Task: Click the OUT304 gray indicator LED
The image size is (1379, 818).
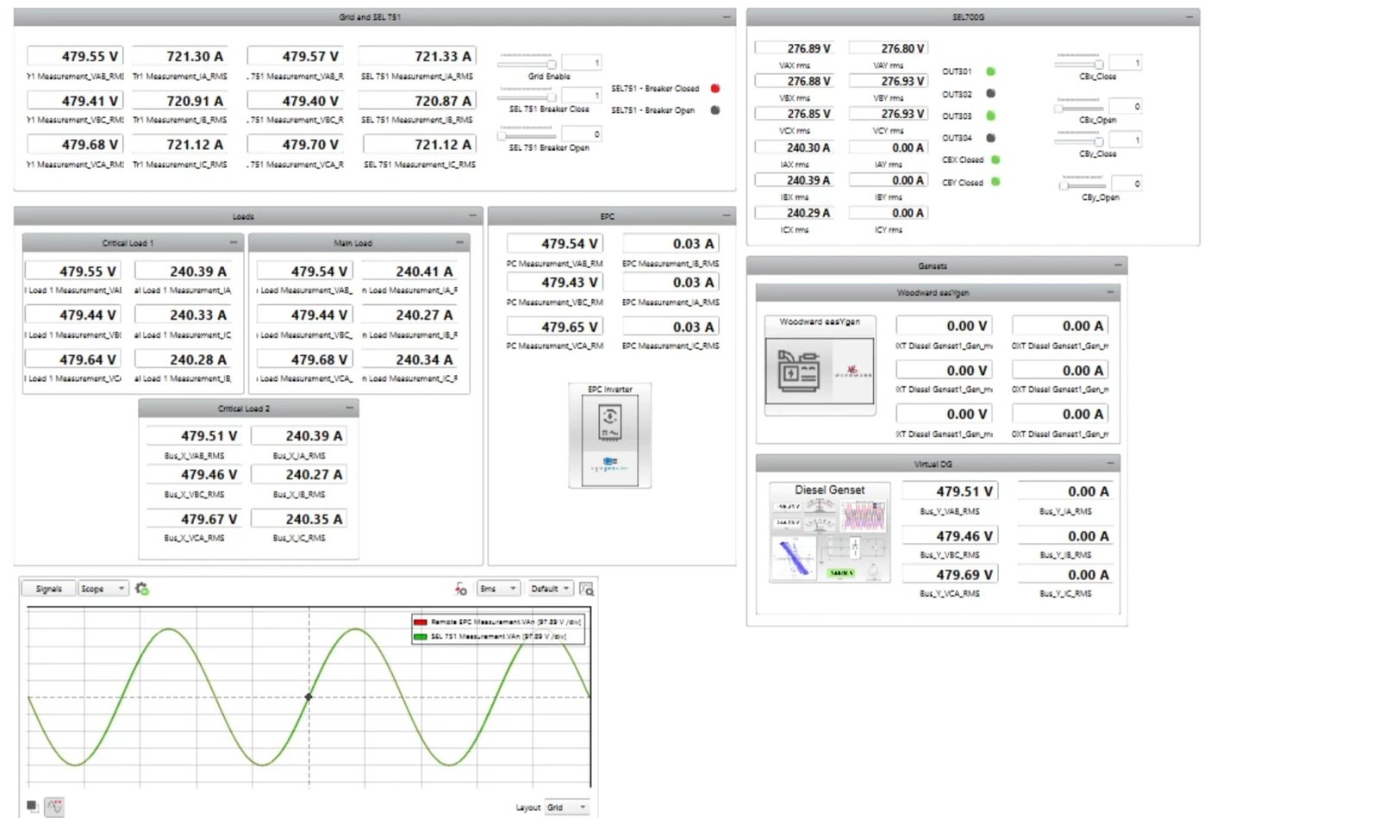Action: (x=991, y=138)
